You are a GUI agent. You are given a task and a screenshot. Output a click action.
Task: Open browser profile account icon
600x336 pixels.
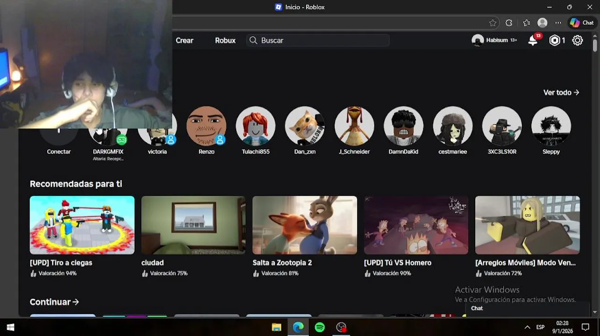tap(543, 23)
